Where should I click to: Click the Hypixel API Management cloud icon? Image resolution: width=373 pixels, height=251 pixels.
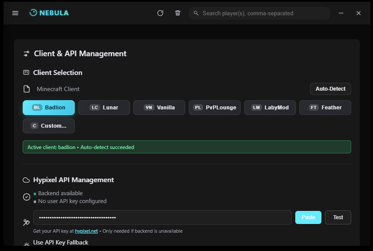pyautogui.click(x=26, y=180)
